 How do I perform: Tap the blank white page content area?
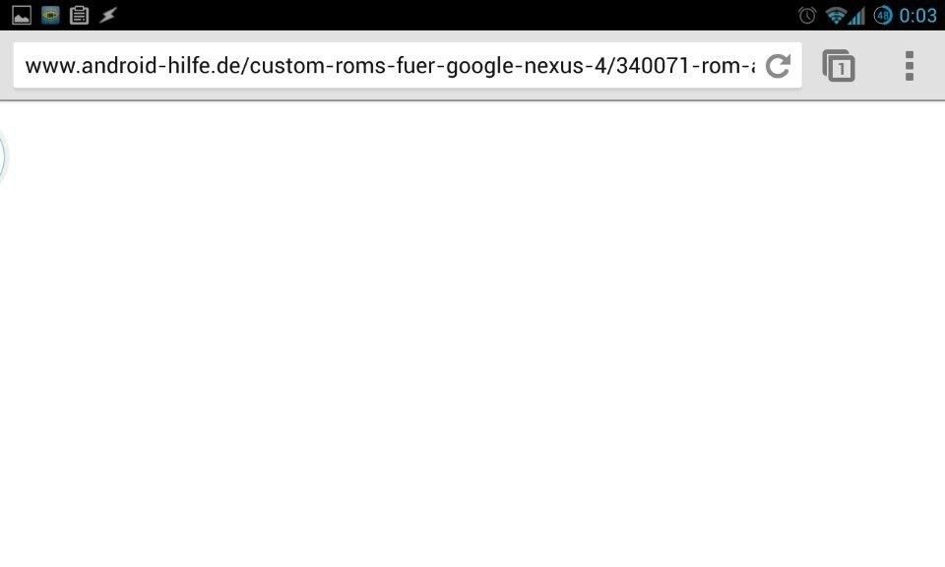tap(472, 335)
